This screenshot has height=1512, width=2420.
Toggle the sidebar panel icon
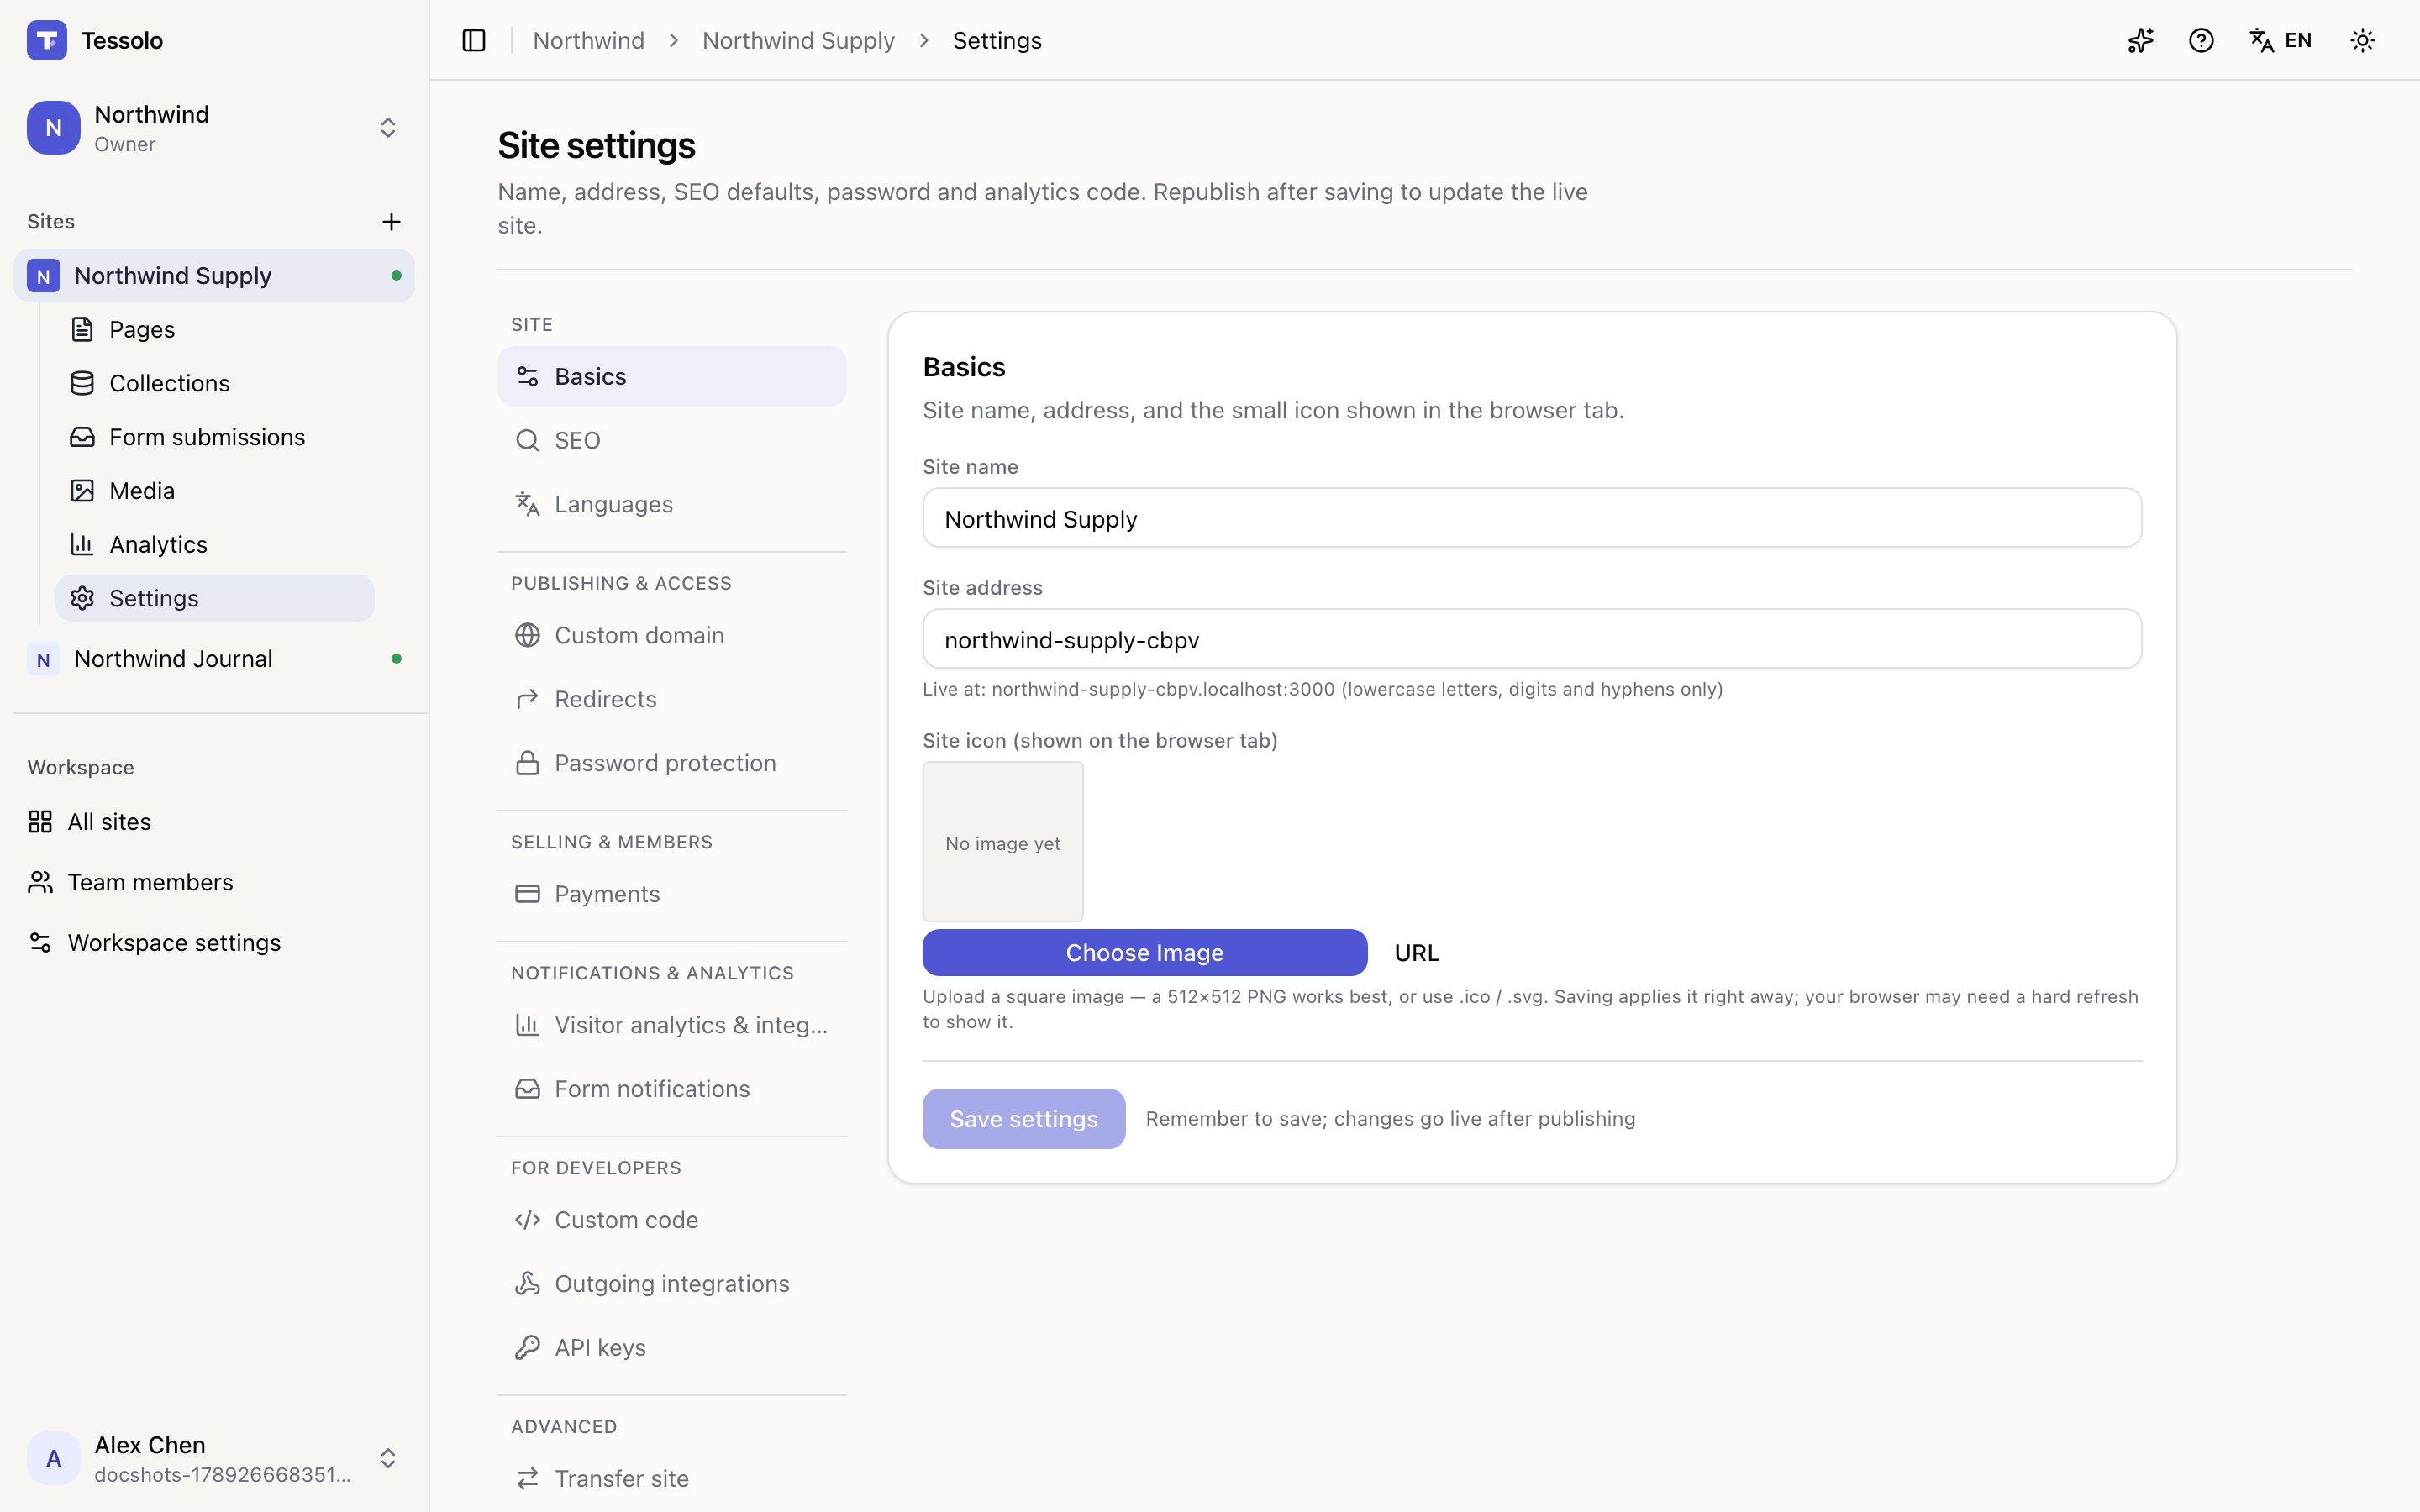coord(474,40)
